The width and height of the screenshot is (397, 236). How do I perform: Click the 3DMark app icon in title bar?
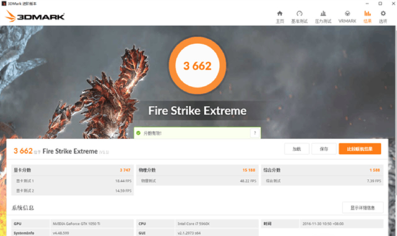click(4, 3)
